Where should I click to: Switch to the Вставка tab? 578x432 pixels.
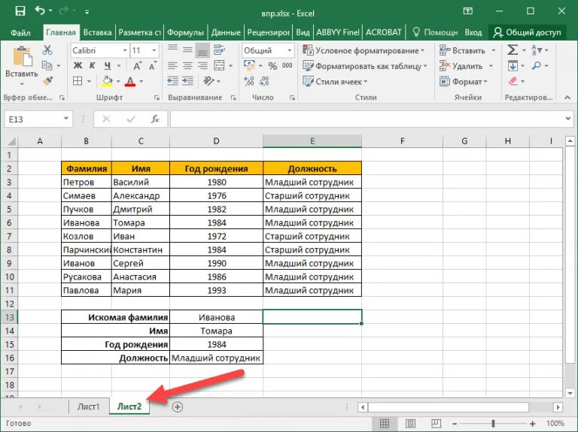pos(97,32)
